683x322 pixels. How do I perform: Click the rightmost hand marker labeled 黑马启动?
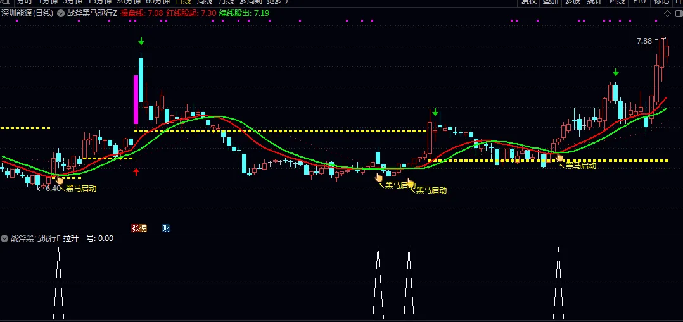(x=559, y=157)
